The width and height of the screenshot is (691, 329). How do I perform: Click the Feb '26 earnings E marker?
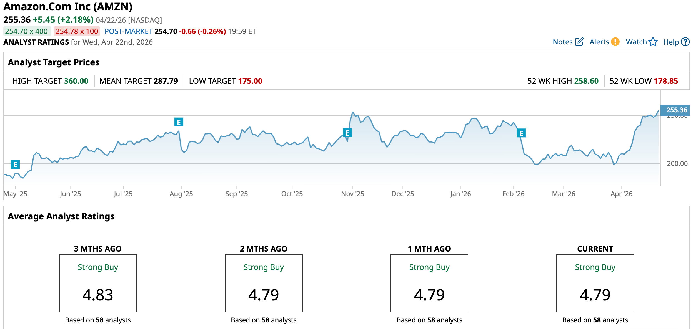point(521,133)
